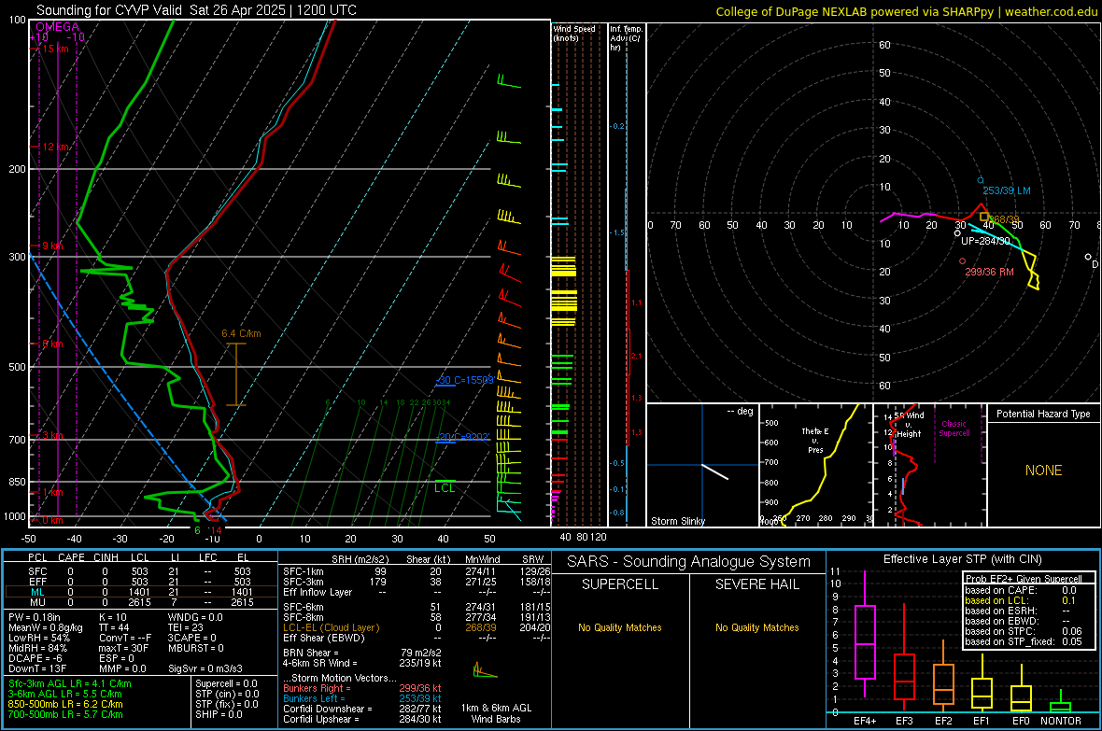Click 'Effective Layer STP (with CIN)' title
1102x731 pixels.
coord(962,559)
